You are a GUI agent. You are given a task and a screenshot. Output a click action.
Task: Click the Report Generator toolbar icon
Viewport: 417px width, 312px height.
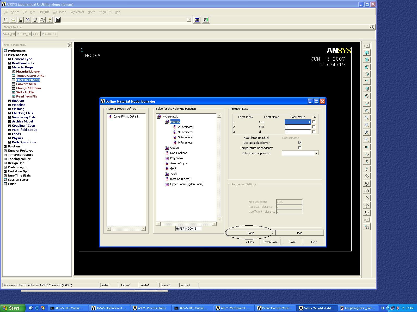point(42,19)
